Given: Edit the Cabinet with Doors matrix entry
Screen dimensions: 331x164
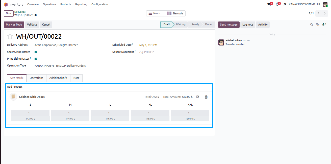Looking at the screenshot, I should tap(198, 97).
